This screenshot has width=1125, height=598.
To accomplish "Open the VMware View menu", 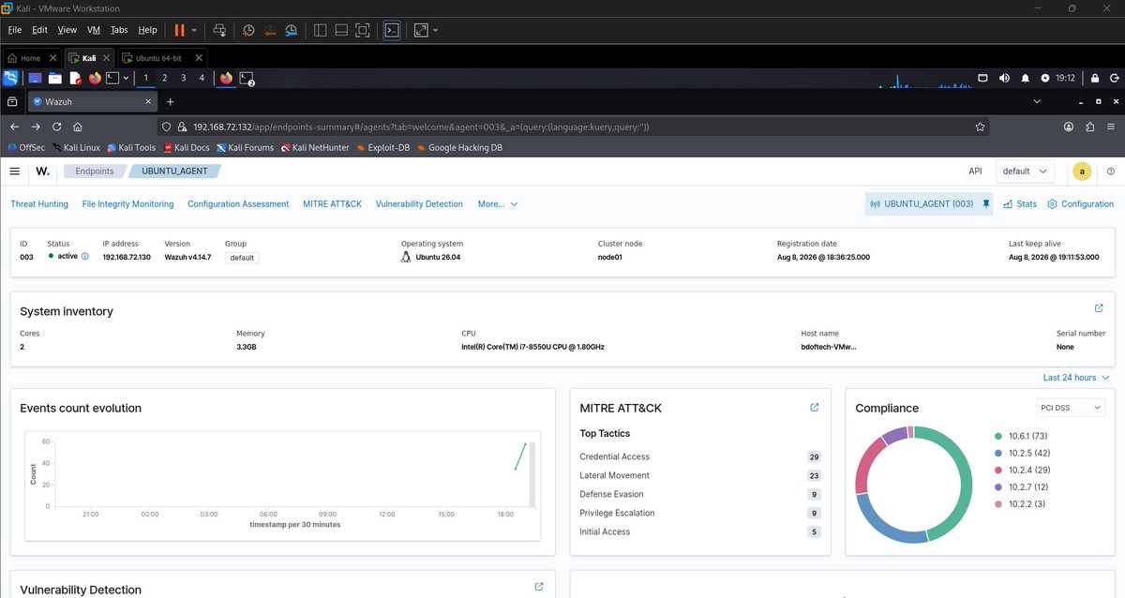I will pyautogui.click(x=67, y=30).
